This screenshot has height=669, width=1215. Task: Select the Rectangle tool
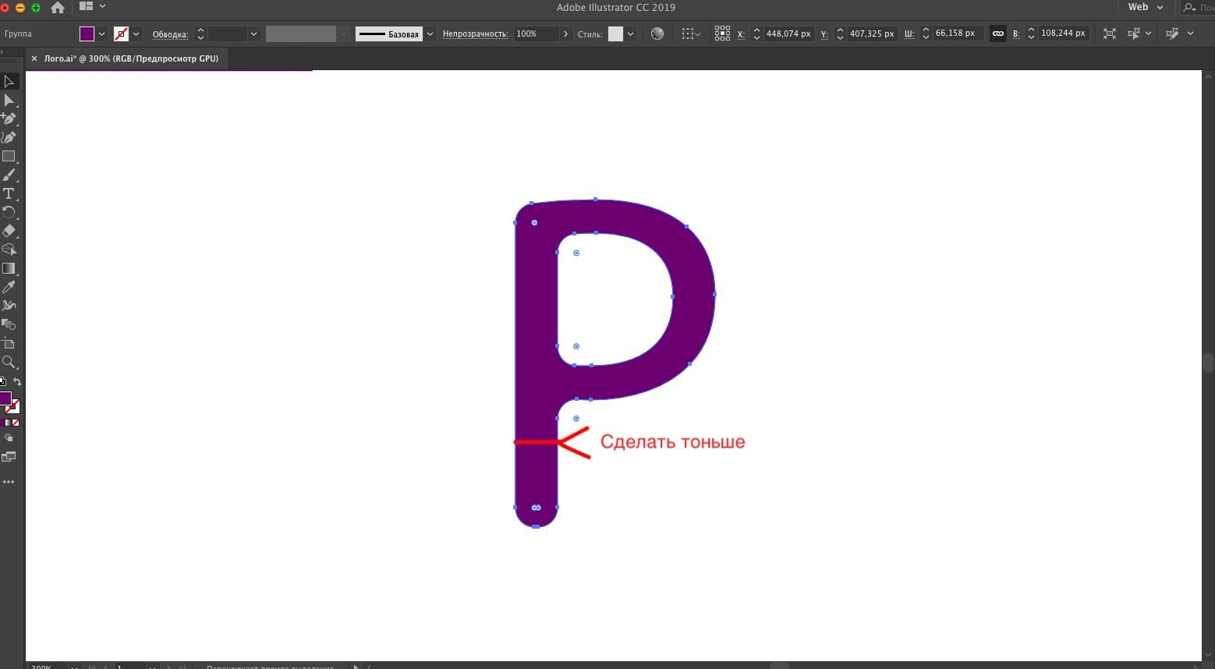[x=9, y=156]
